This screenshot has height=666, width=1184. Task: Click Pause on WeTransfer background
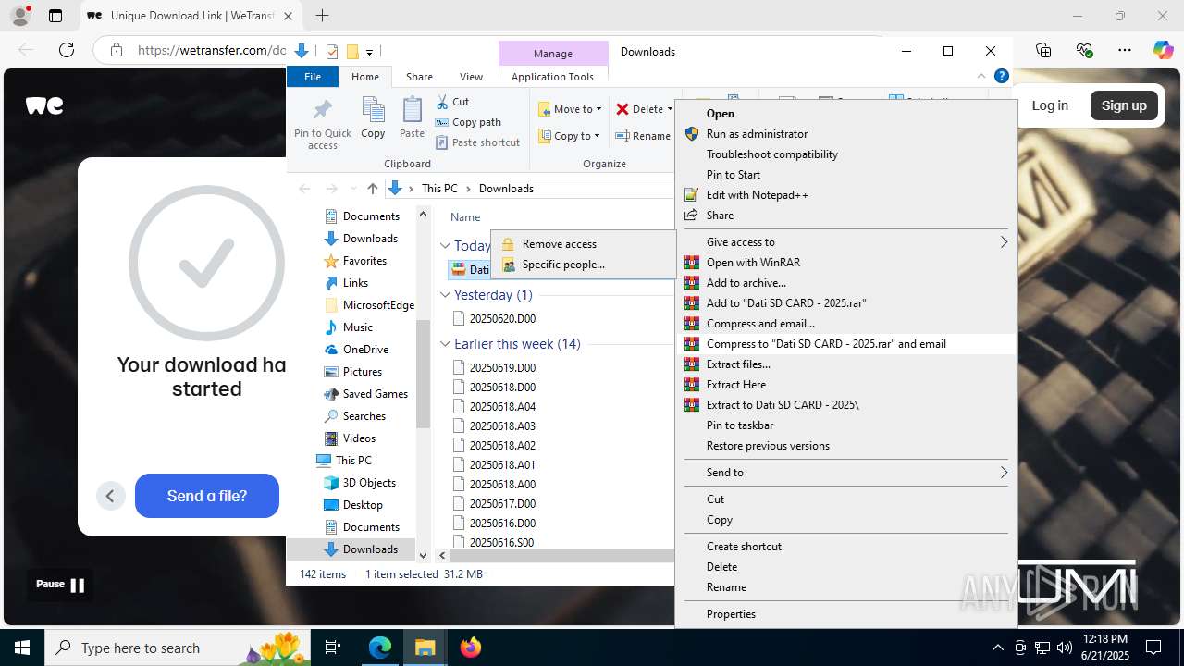[x=60, y=585]
